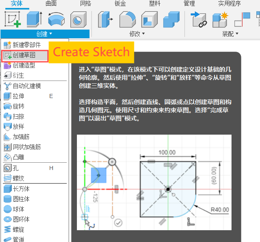Switch to the 钣金 tab
This screenshot has width=260, height=242.
coord(120,4)
